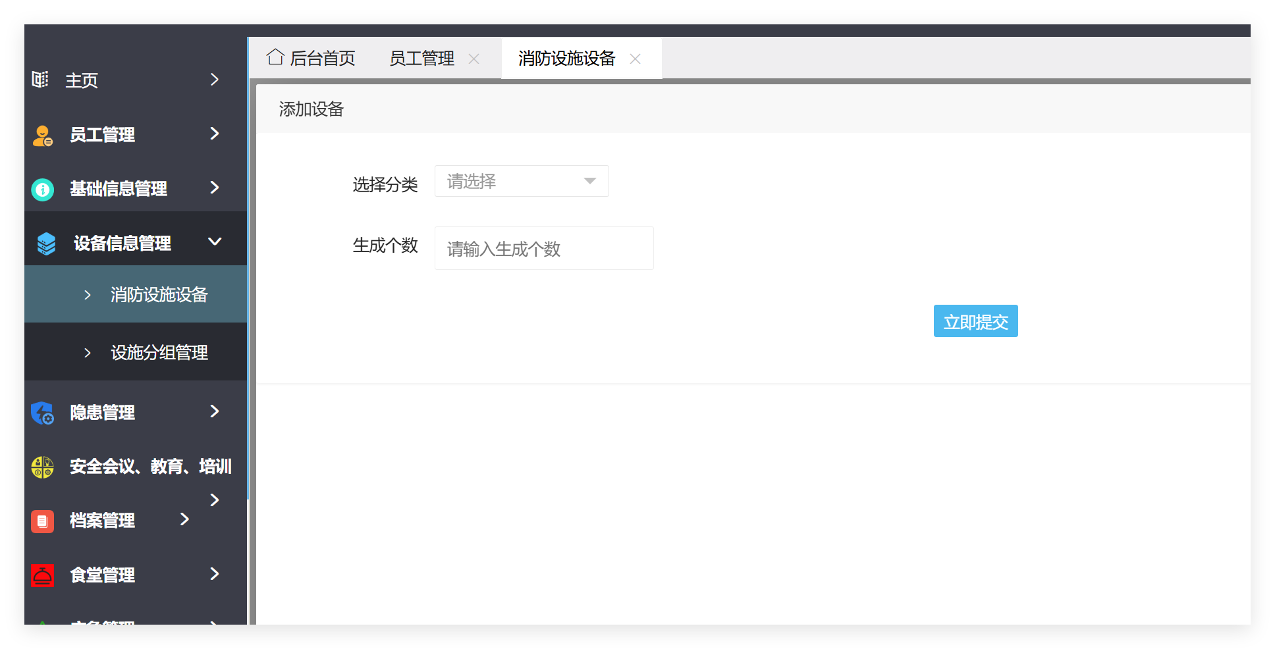Click the 安全会议、教育、培训 icon
The width and height of the screenshot is (1275, 649).
point(41,467)
